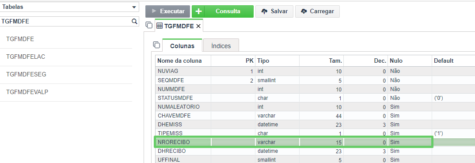Click the Carregar button label
The image size is (475, 163).
pos(322,11)
